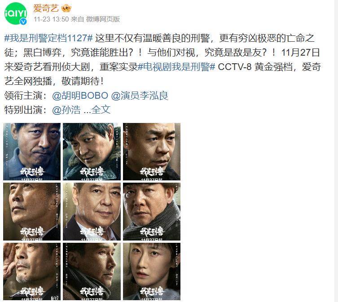Open the post timestamp 11-23 13:50

[x=51, y=19]
